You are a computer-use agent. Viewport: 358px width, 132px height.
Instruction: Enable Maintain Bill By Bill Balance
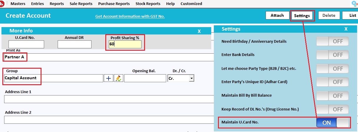(x=332, y=95)
